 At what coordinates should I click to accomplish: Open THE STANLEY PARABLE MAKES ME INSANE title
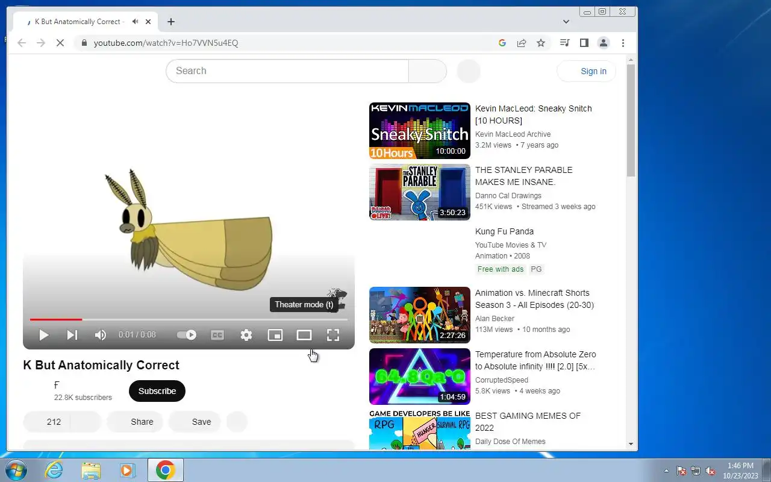click(524, 176)
